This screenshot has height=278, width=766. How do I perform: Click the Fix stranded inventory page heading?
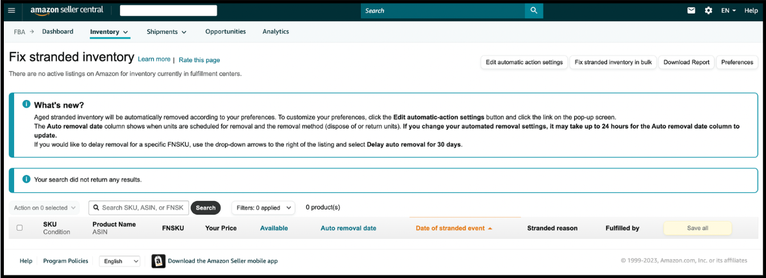coord(71,56)
